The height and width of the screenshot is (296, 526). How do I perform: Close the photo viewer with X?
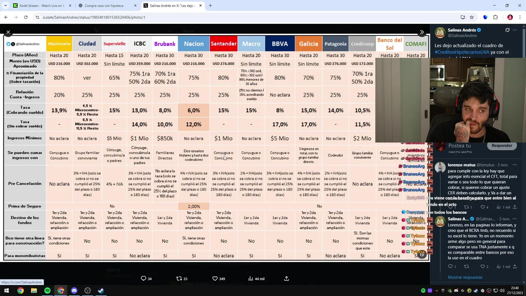click(x=8, y=32)
